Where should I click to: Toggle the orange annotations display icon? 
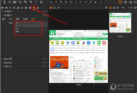120,2
